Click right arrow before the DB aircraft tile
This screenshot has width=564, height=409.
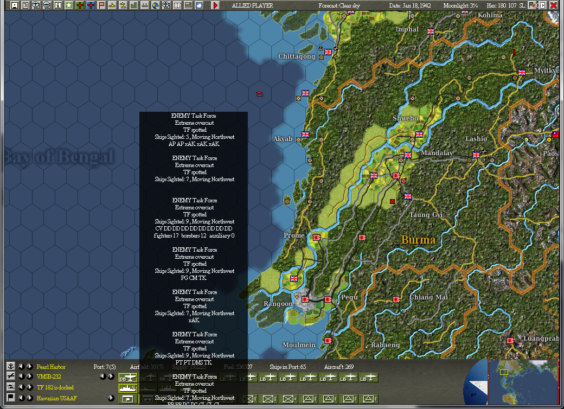[111, 376]
